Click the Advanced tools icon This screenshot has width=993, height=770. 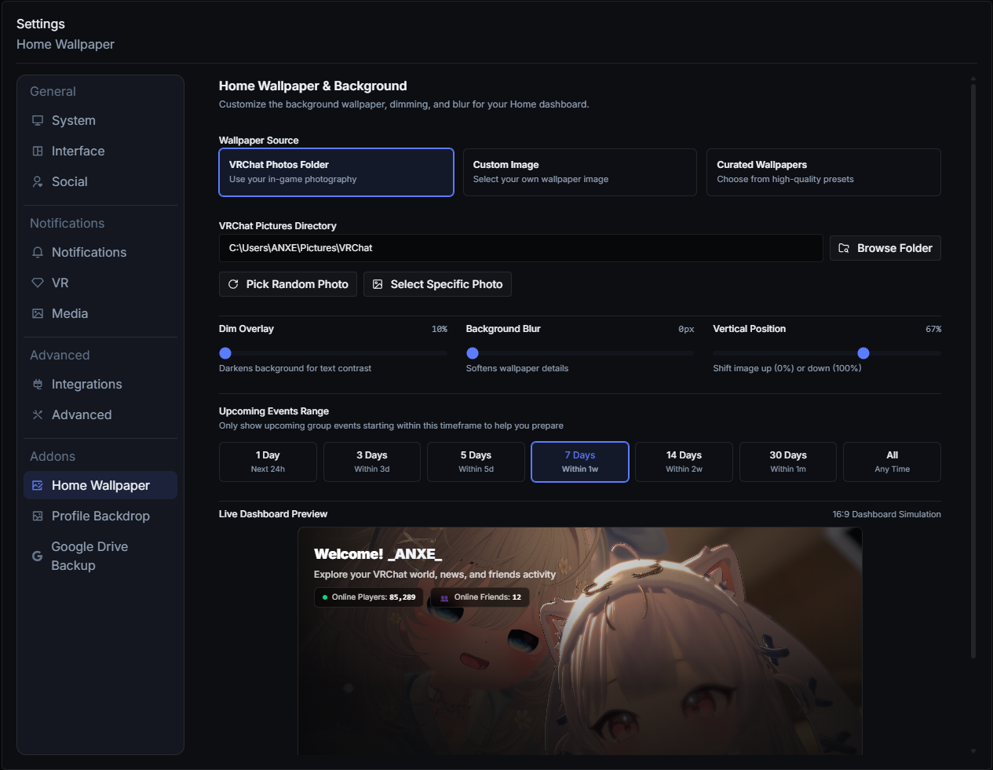pos(38,414)
